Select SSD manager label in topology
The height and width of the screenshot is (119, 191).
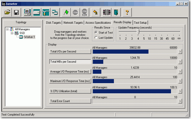point(22,33)
